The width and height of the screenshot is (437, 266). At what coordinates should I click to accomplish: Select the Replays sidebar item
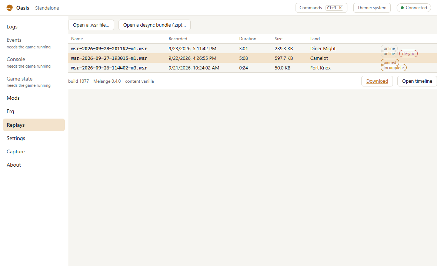[x=34, y=125]
